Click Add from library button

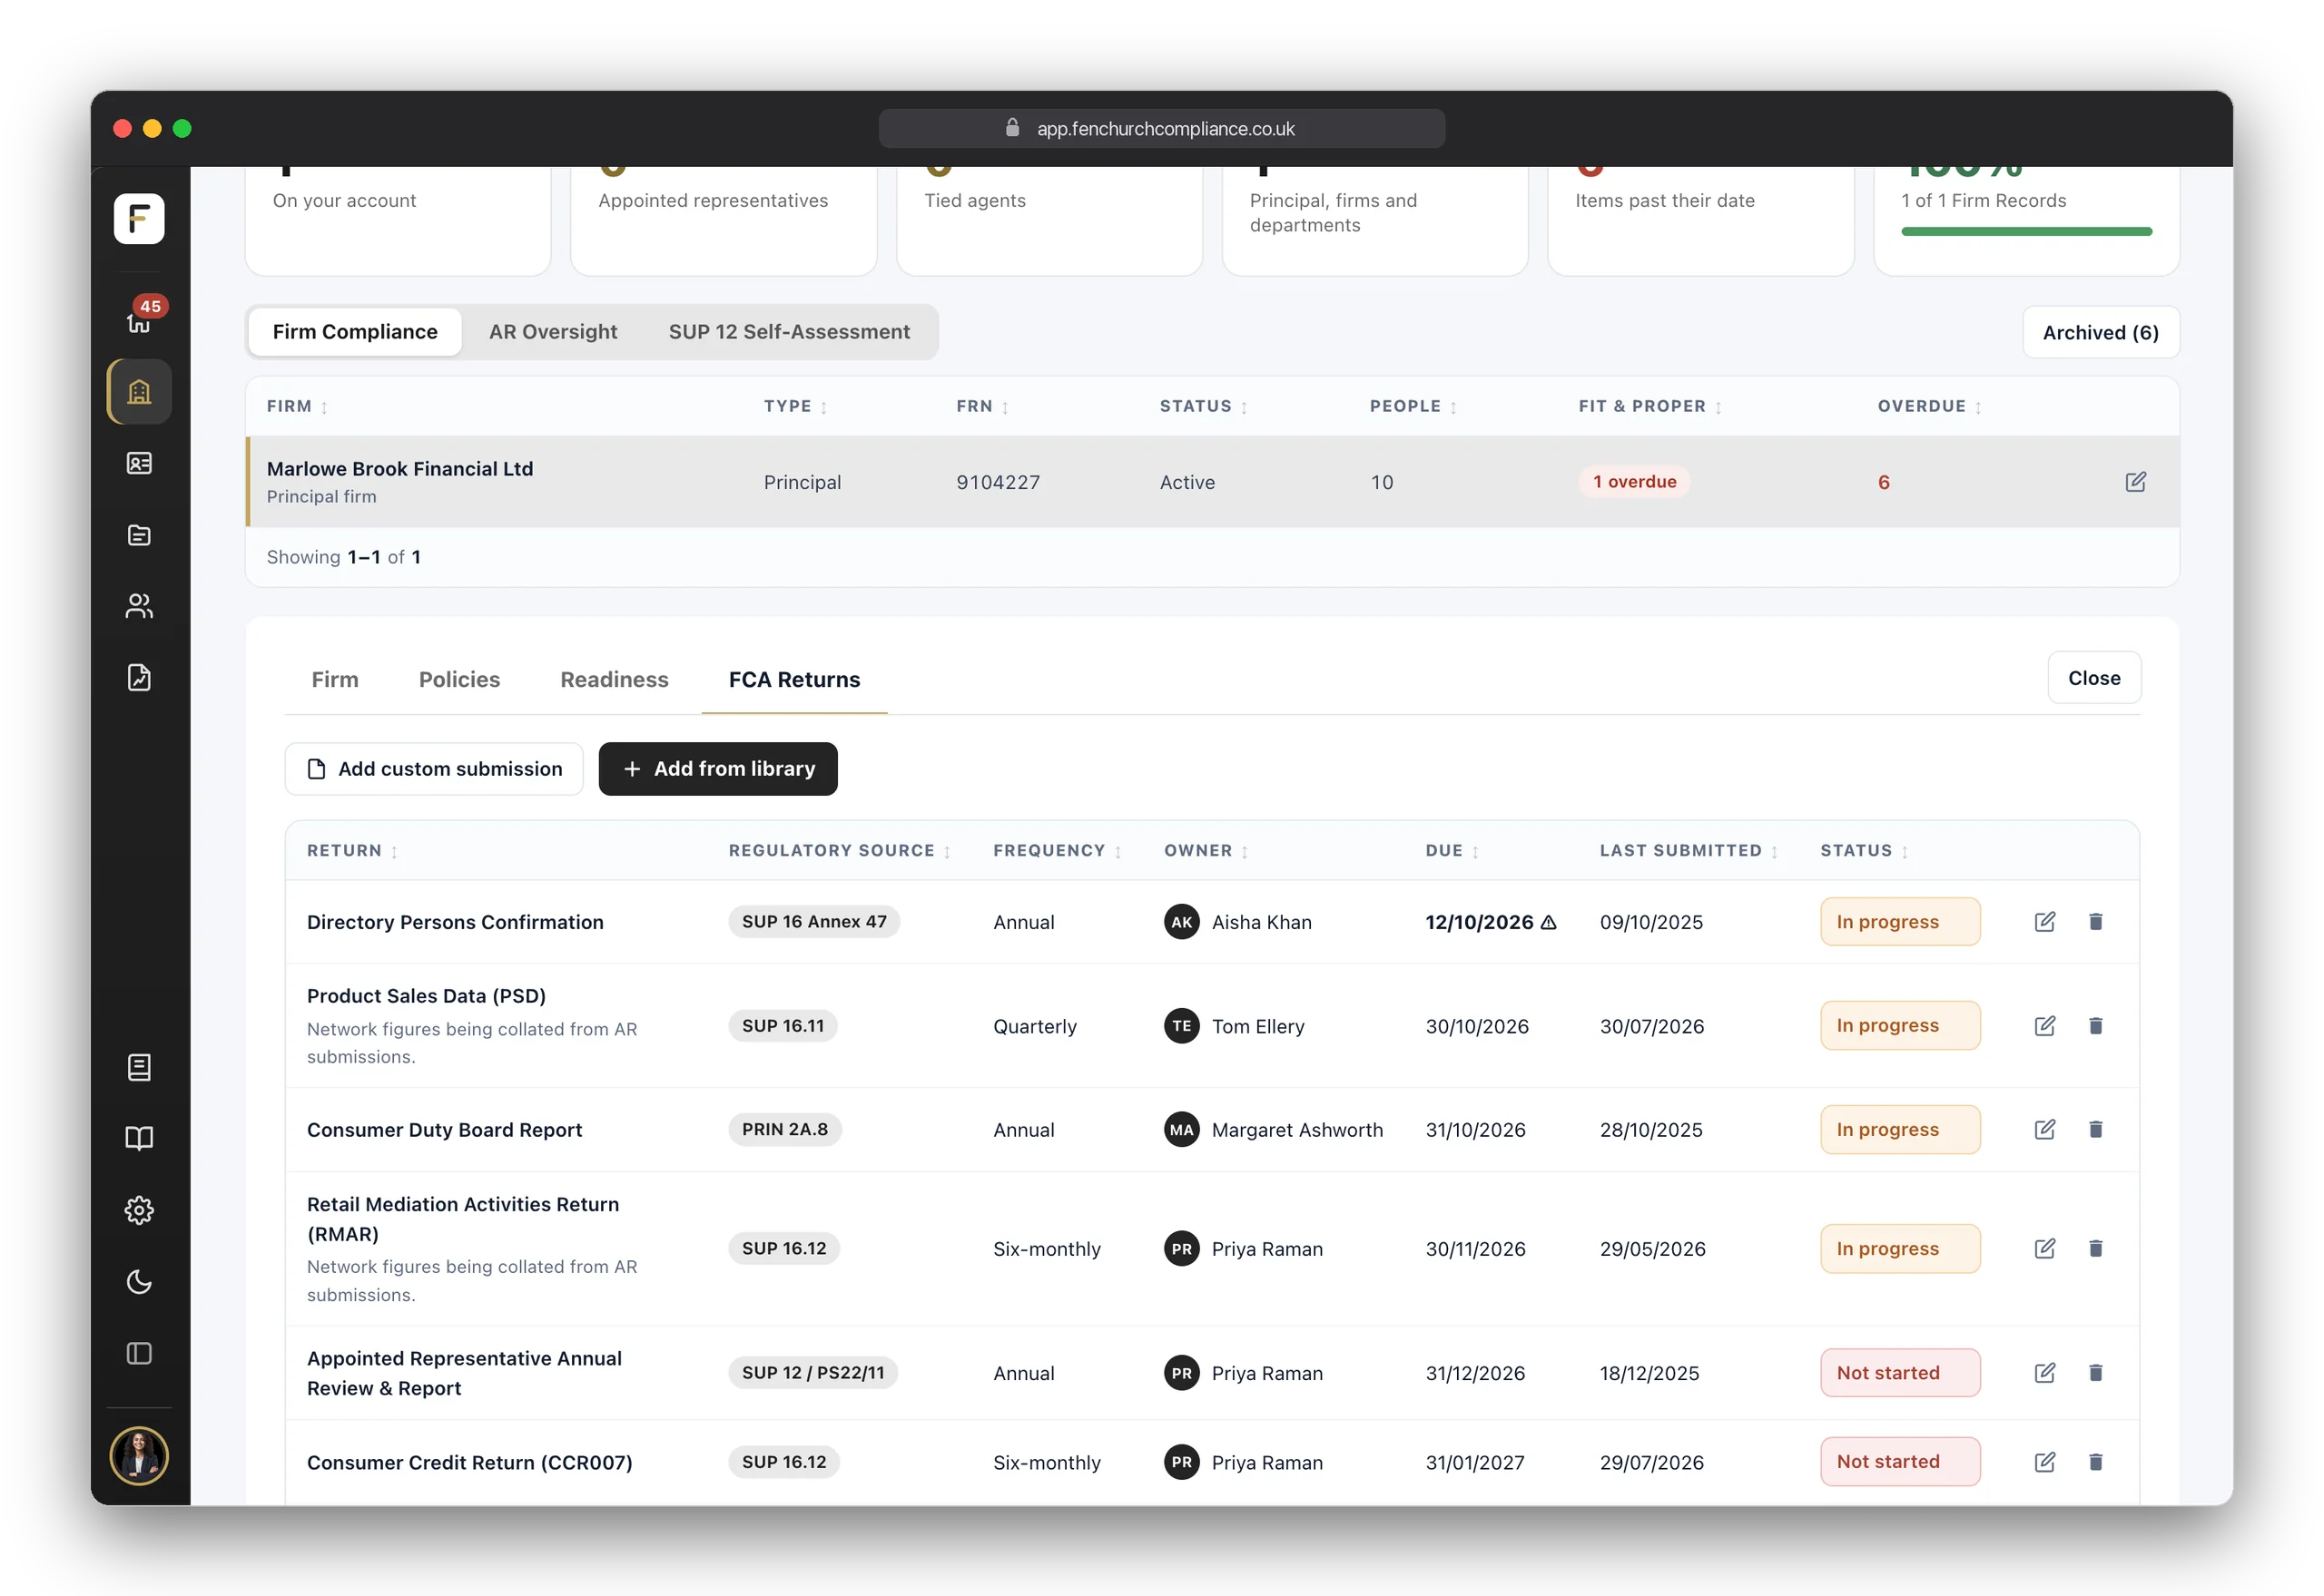(717, 769)
